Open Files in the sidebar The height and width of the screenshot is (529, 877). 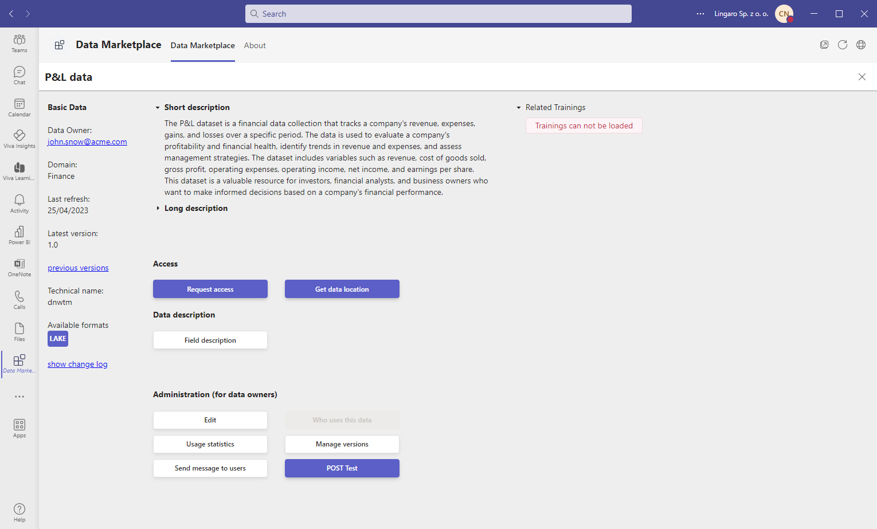point(19,332)
